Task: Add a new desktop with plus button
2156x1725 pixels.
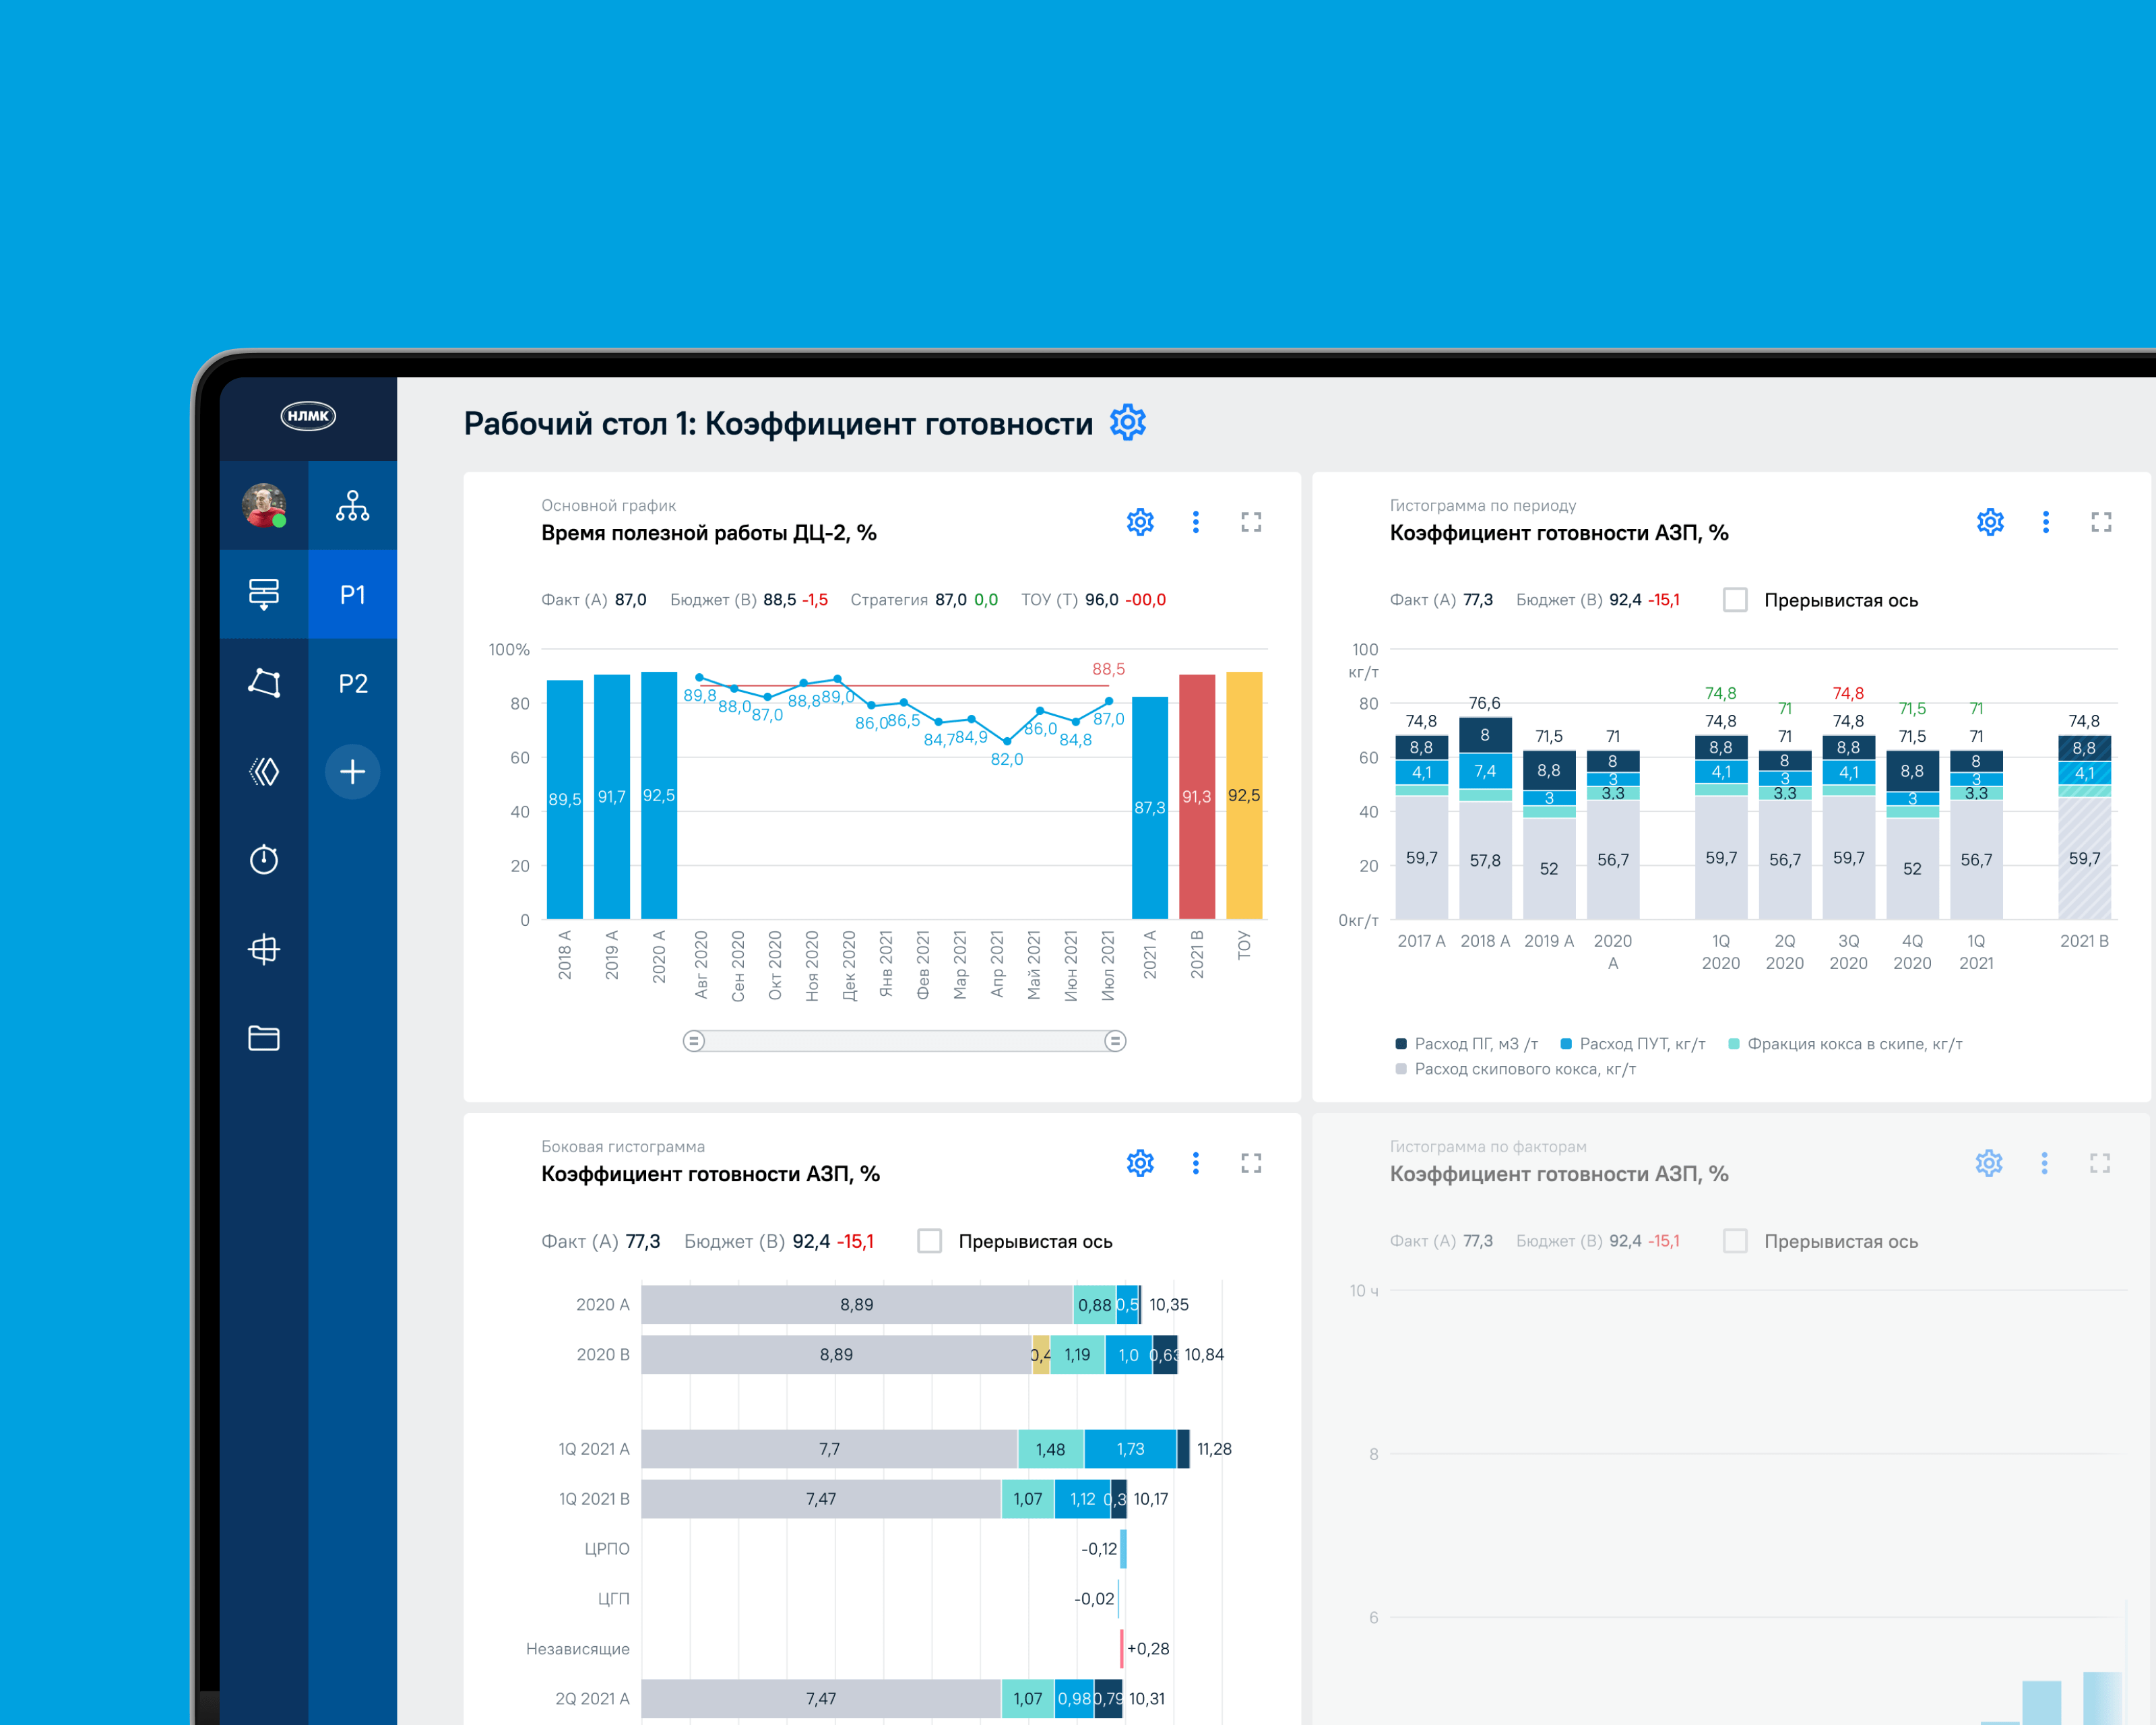Action: [x=352, y=771]
